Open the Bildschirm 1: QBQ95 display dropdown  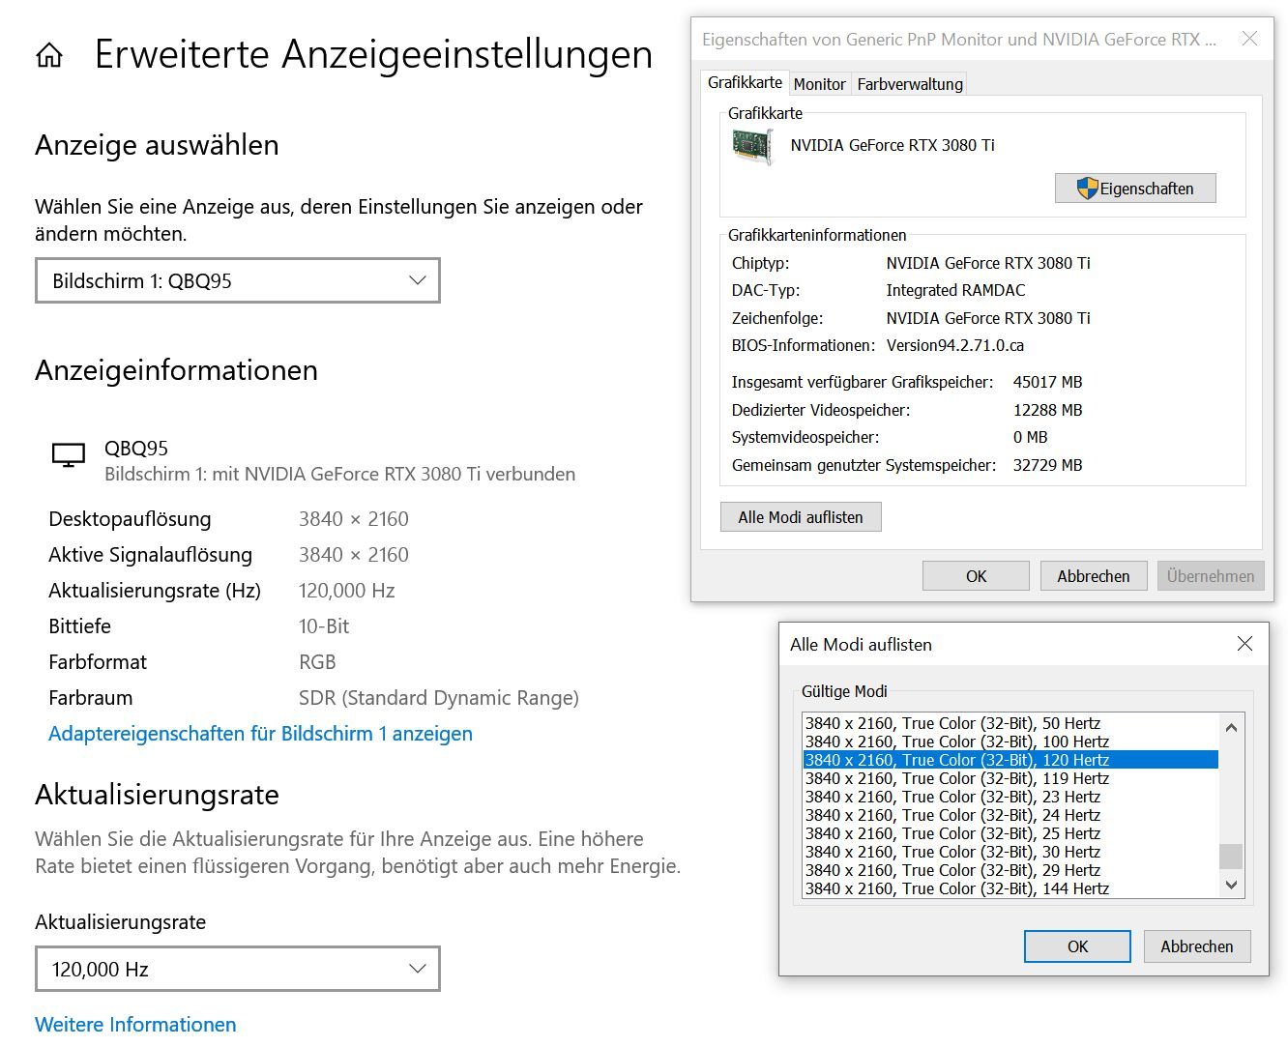click(238, 280)
